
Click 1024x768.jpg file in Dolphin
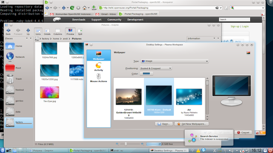tap(49, 50)
